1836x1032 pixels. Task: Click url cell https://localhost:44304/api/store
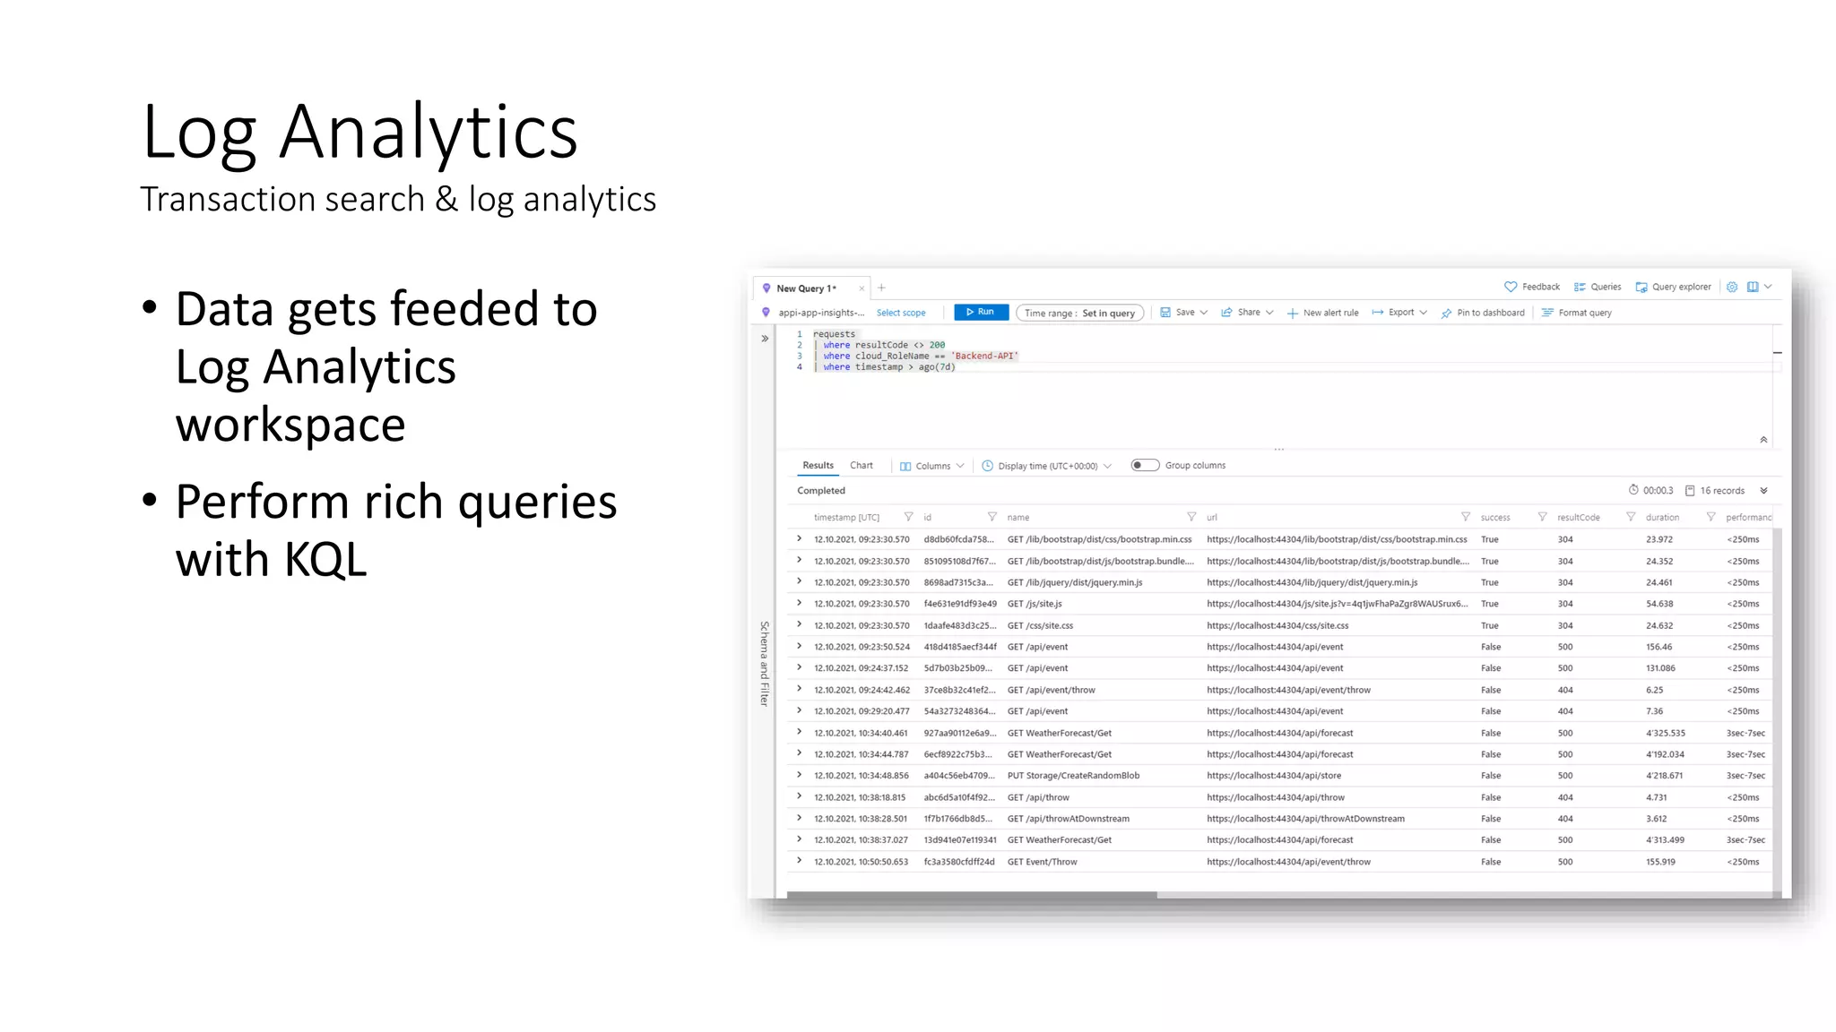[1274, 776]
